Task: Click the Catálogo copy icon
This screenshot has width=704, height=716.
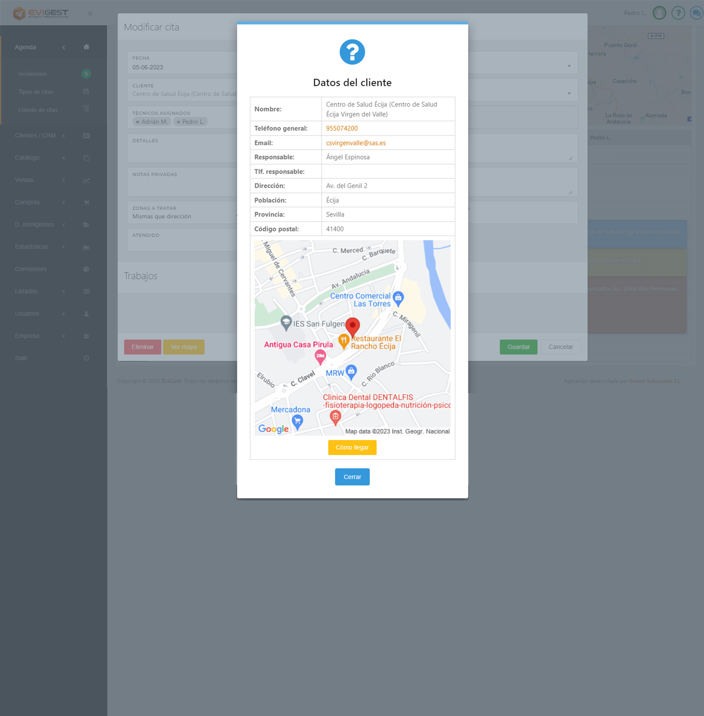Action: [86, 158]
